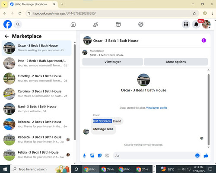Screen dimensions: 216x173
Task: Expand the tab search dropdown arrow
Action: pyautogui.click(x=4, y=4)
